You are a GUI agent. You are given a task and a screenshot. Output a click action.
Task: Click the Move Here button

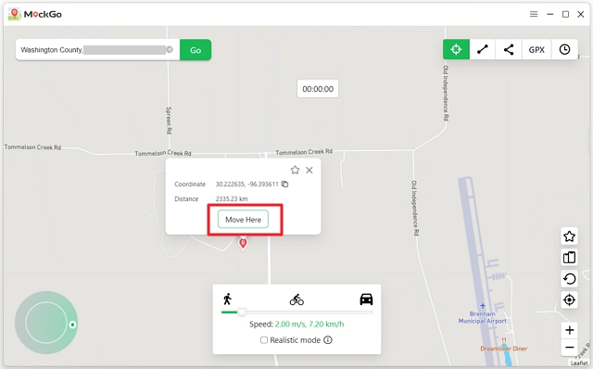(x=243, y=220)
